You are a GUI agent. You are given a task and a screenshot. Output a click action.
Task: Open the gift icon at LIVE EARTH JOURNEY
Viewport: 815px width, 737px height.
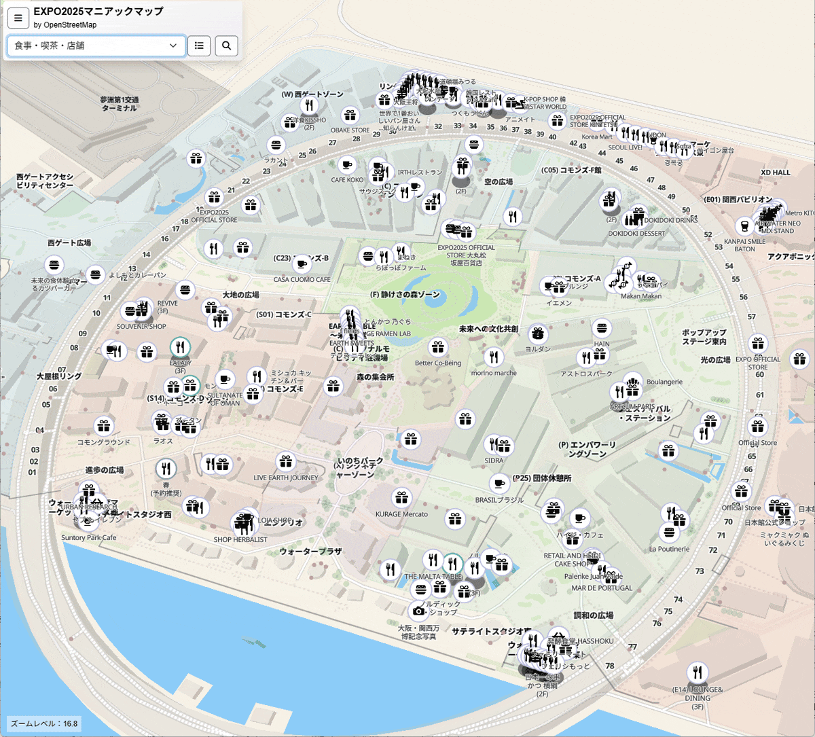(x=286, y=463)
